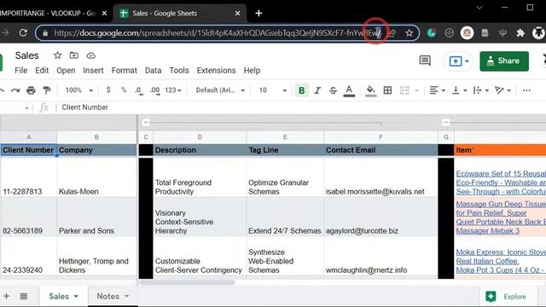The height and width of the screenshot is (307, 546).
Task: Close the Sales - Google Sheets tab
Action: tap(237, 14)
